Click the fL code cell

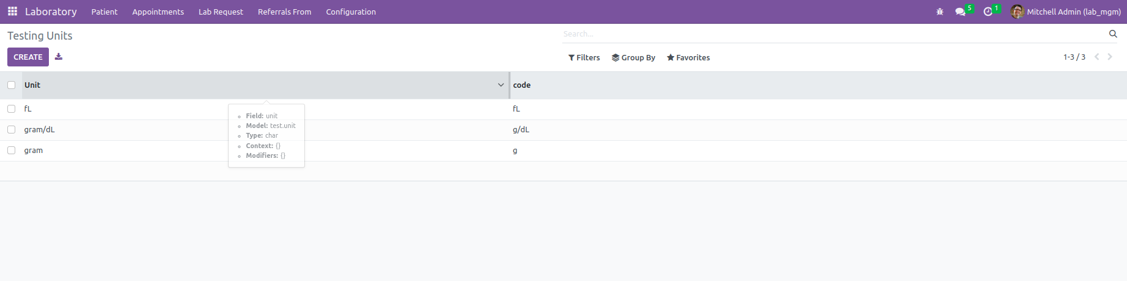point(516,108)
